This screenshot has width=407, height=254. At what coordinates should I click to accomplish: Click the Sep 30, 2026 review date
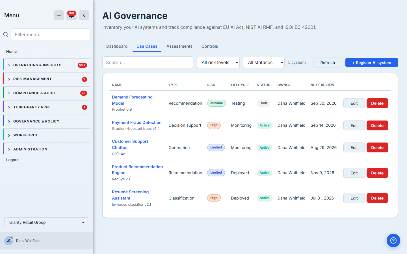[324, 103]
